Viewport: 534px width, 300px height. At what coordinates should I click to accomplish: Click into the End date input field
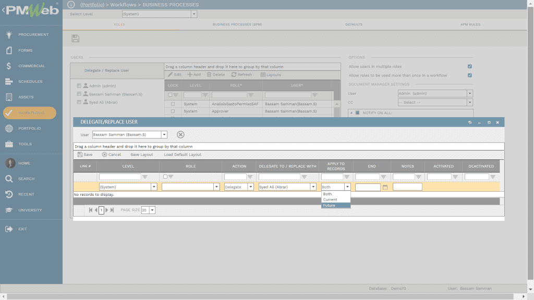tap(368, 187)
